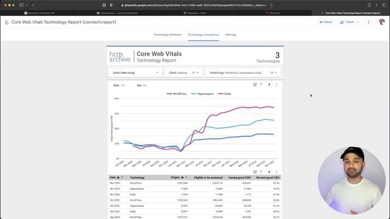Click the table's lightning bolt icon
This screenshot has width=390, height=219.
coord(269,172)
